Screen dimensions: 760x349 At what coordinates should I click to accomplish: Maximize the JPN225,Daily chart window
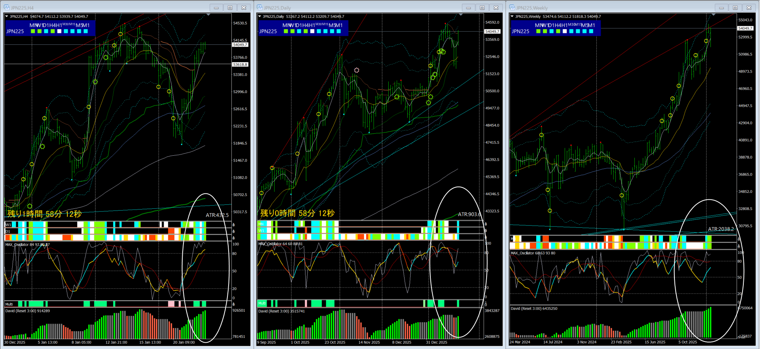[x=482, y=8]
